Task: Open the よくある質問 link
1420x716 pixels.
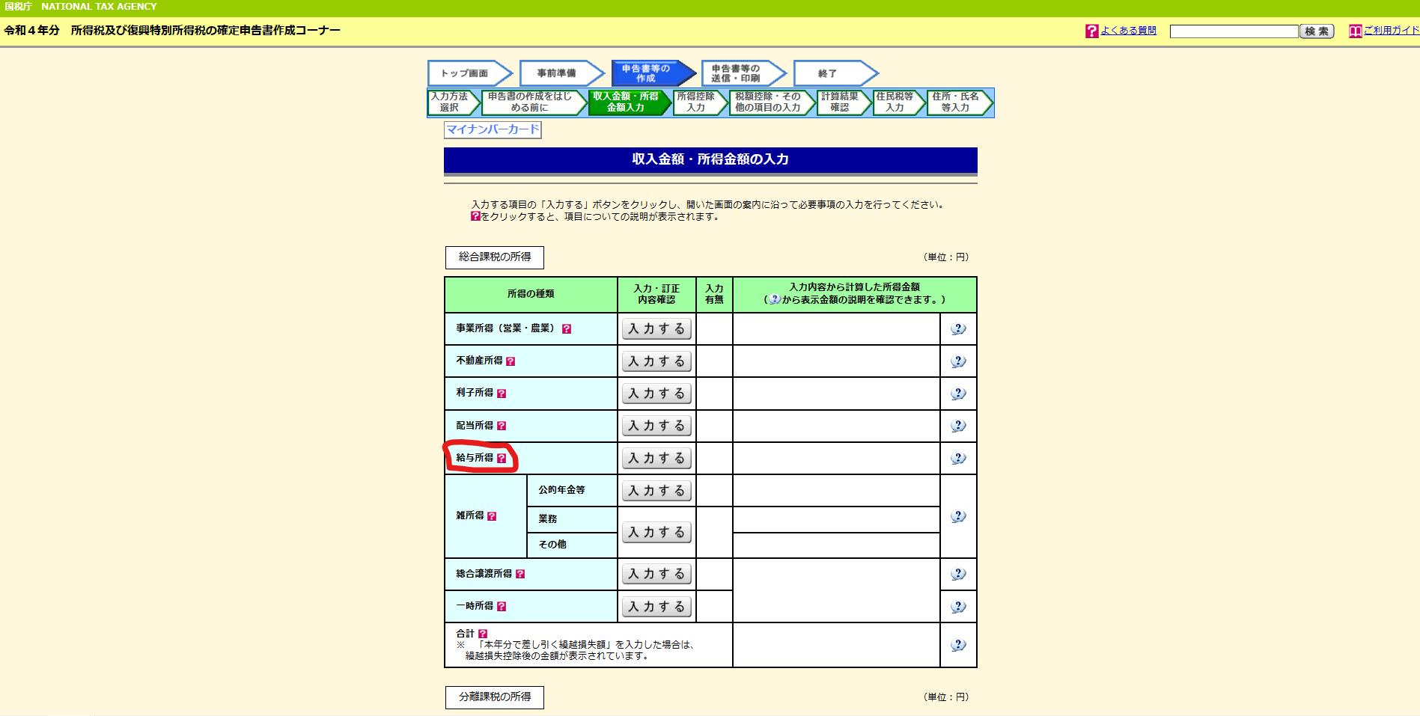Action: click(x=1128, y=31)
